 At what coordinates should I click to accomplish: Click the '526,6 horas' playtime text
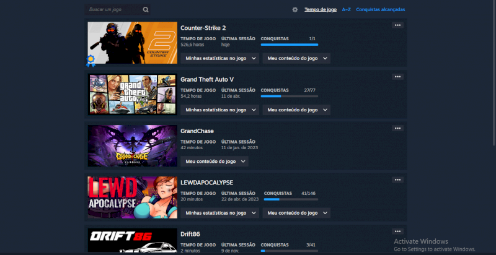click(x=192, y=45)
